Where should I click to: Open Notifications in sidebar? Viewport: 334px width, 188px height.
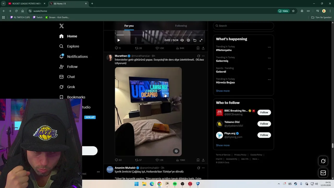[x=74, y=56]
